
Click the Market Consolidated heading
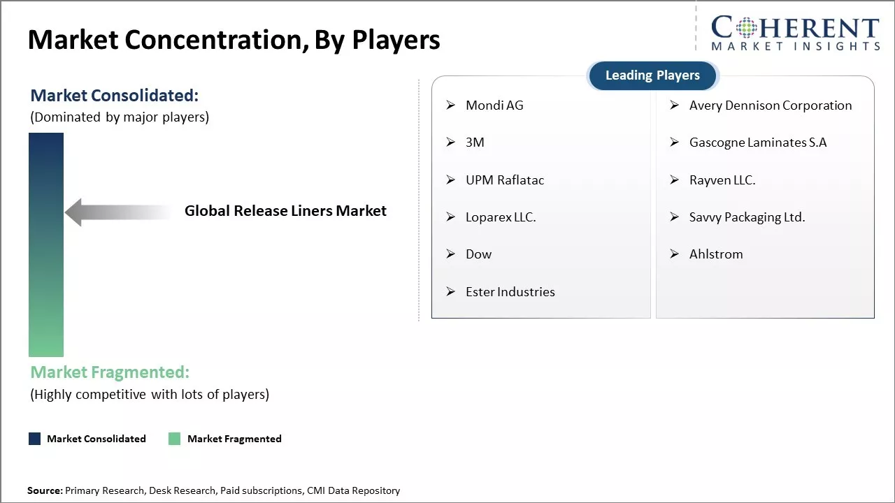(115, 96)
